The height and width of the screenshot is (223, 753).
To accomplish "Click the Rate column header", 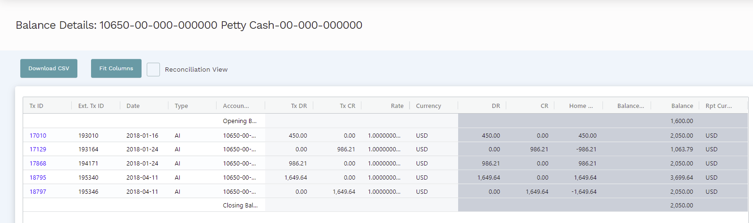I will 397,106.
